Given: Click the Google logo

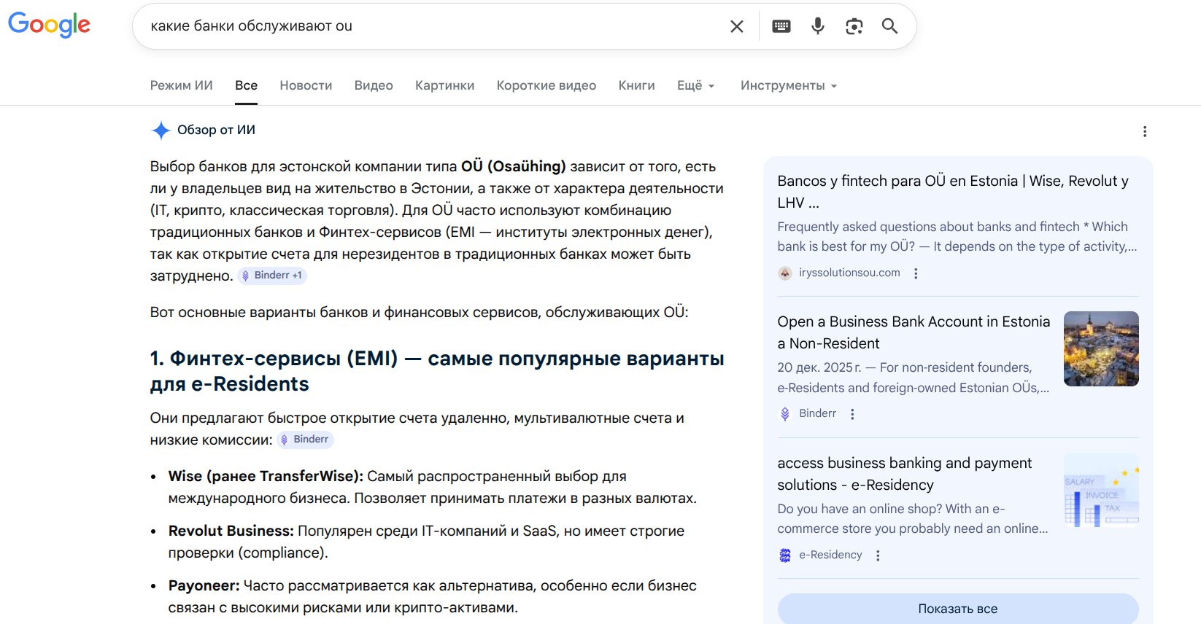Looking at the screenshot, I should (x=49, y=25).
